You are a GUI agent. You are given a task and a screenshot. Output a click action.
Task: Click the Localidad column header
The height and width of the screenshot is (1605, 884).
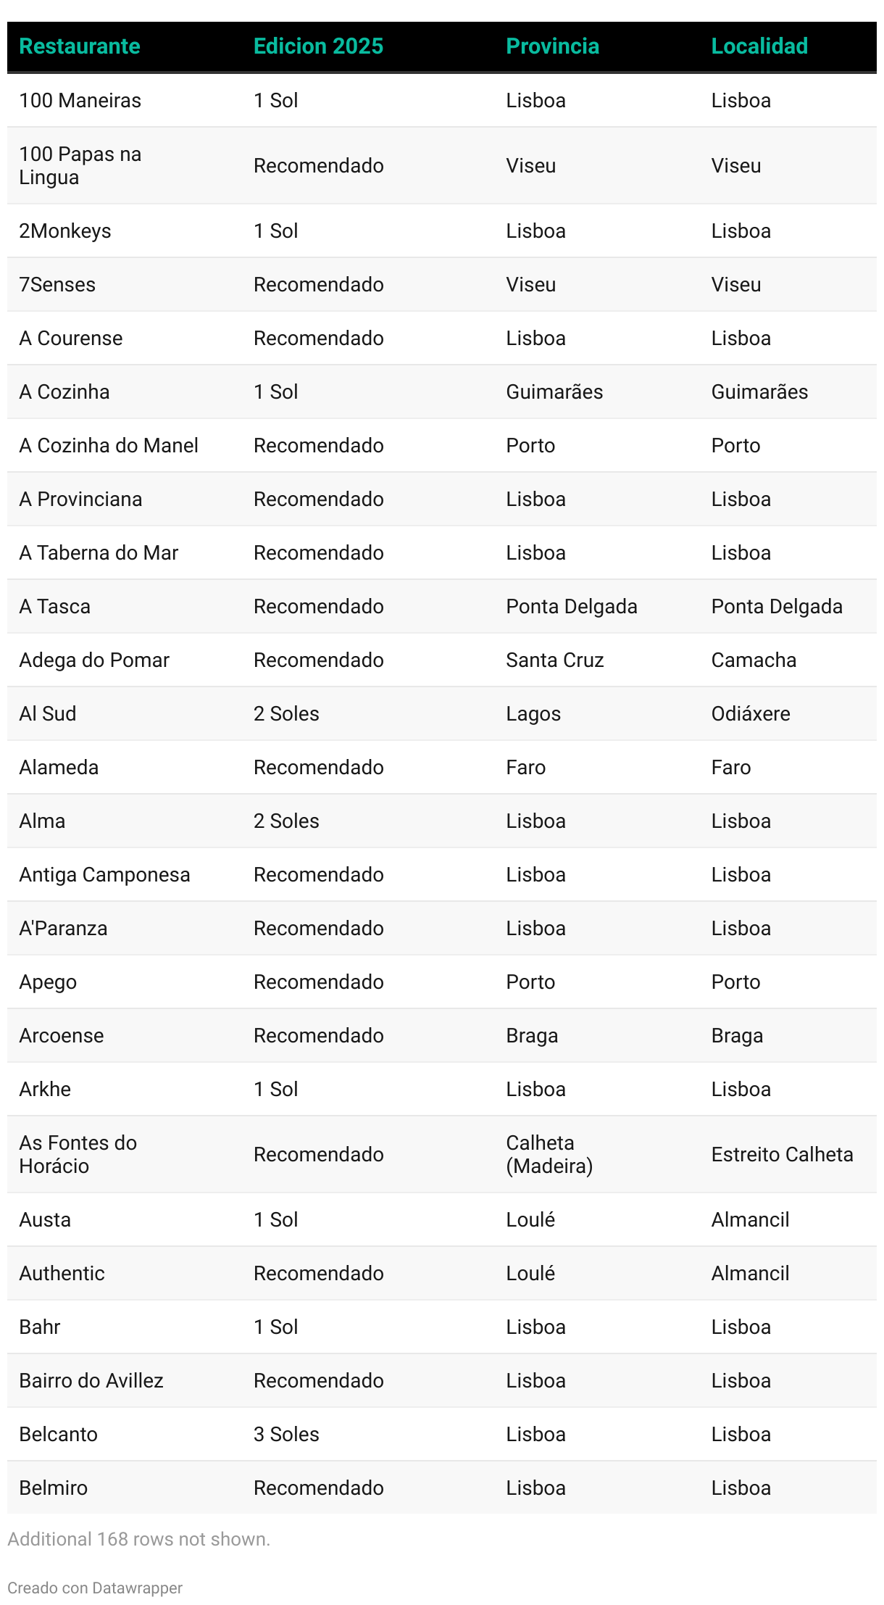tap(759, 46)
